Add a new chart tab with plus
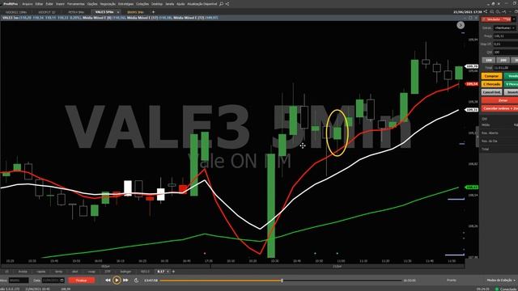Screen dimensions: 518x291 pyautogui.click(x=153, y=12)
